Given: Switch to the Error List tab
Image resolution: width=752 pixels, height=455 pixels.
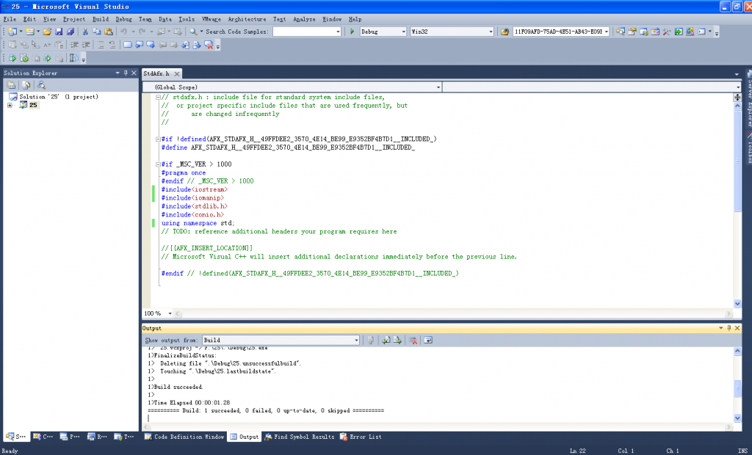Looking at the screenshot, I should click(x=362, y=437).
